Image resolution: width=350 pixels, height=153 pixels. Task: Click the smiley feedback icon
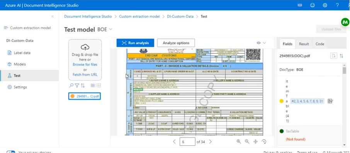coord(313,5)
